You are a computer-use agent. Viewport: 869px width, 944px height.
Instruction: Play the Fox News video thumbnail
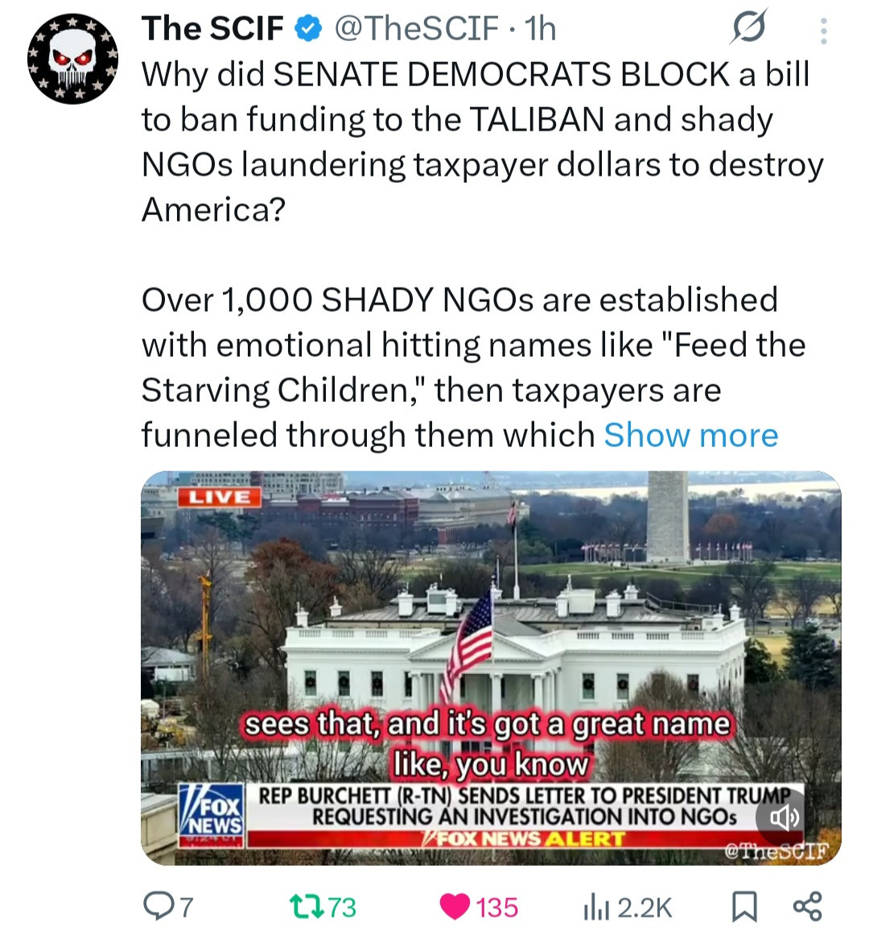(x=491, y=669)
